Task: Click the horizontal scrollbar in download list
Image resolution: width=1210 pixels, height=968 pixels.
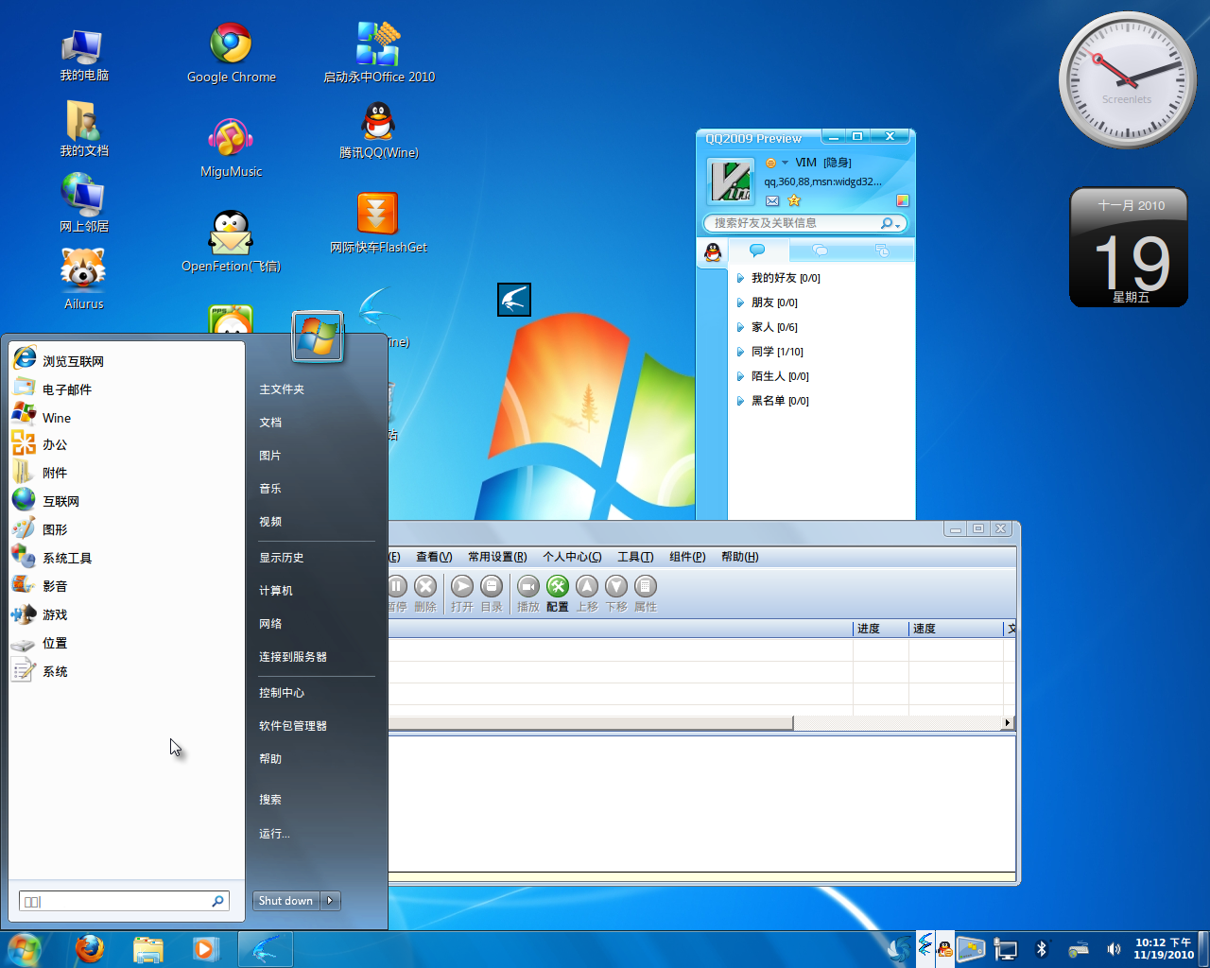Action: (x=589, y=723)
